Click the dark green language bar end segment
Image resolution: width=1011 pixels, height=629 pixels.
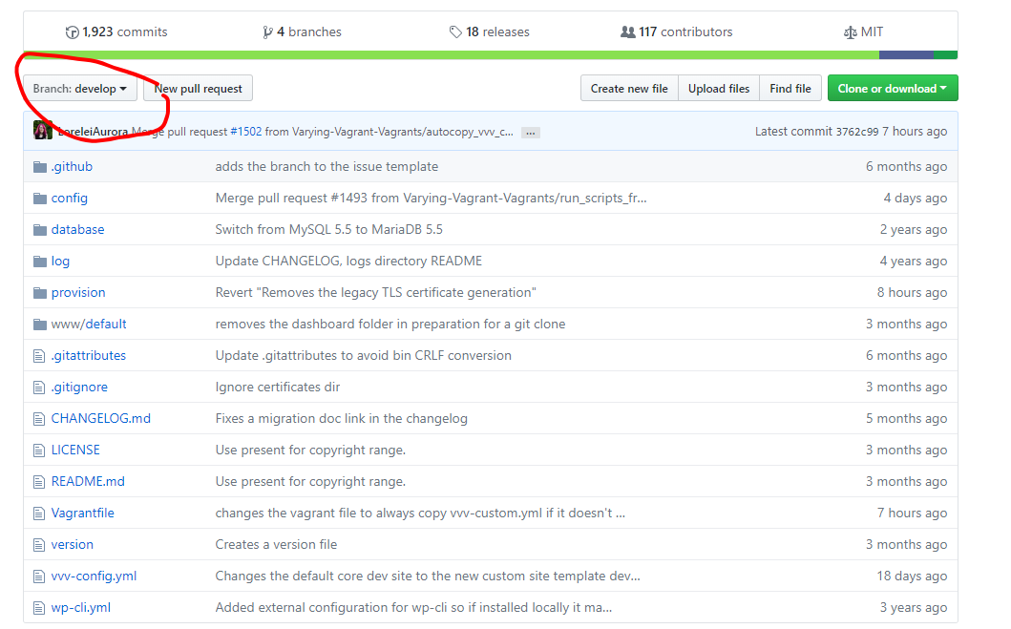946,55
